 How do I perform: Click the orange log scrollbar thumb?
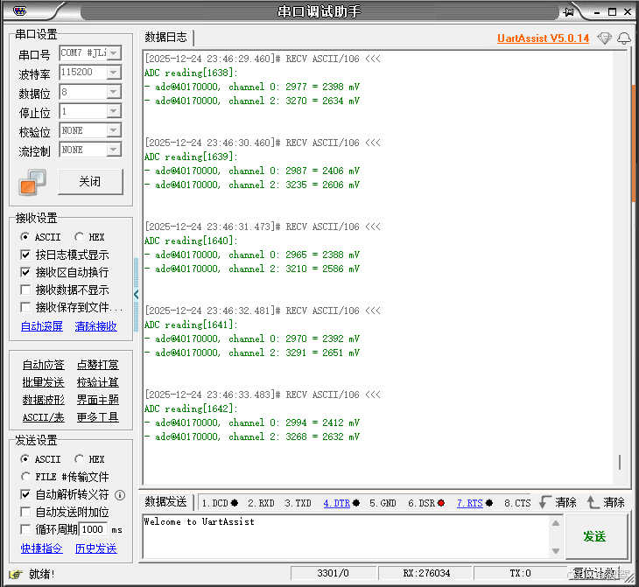click(x=633, y=143)
